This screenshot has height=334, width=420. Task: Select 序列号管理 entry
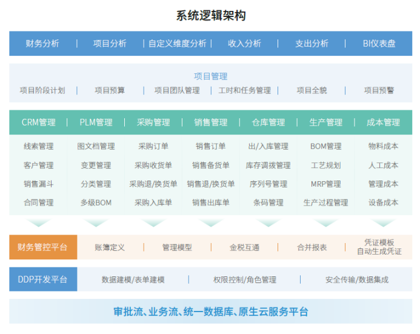(268, 184)
